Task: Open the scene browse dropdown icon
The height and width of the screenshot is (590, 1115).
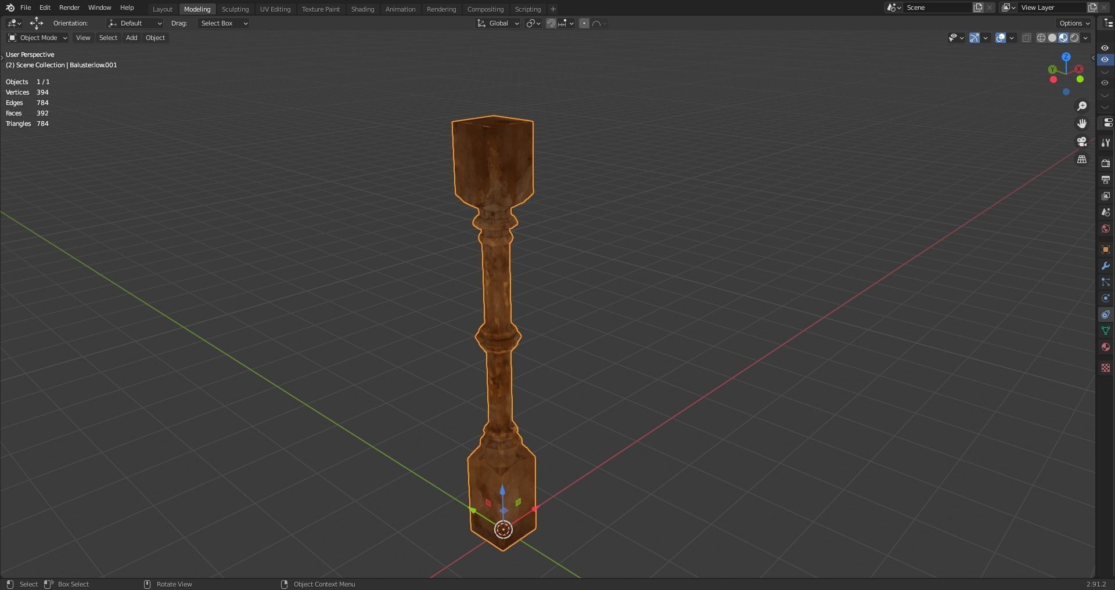Action: (x=894, y=8)
